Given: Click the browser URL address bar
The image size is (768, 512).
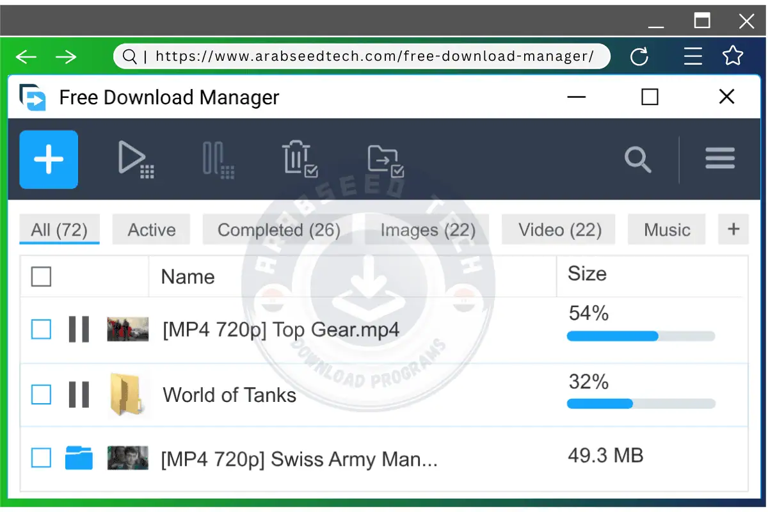Looking at the screenshot, I should pos(374,56).
